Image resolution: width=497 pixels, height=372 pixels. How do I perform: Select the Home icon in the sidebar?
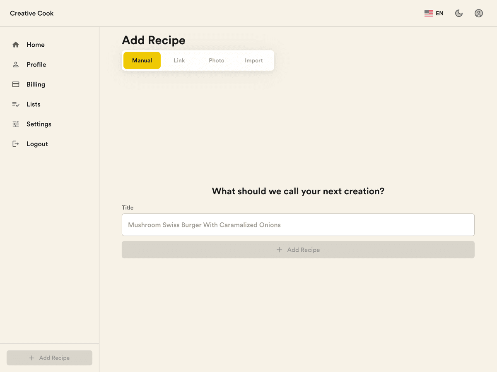pyautogui.click(x=16, y=44)
